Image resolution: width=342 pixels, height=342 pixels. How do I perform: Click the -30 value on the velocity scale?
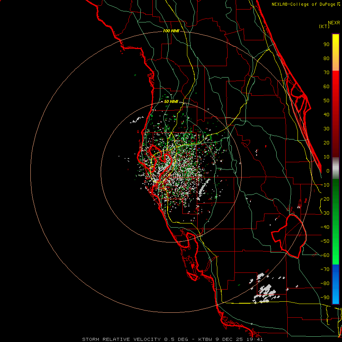[x=325, y=213]
